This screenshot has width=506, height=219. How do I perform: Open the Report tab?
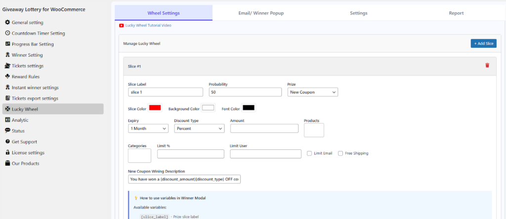456,13
